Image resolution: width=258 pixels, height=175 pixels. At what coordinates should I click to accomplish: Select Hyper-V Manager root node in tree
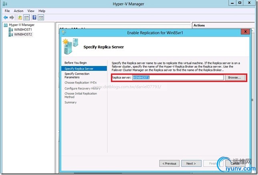coord(22,25)
